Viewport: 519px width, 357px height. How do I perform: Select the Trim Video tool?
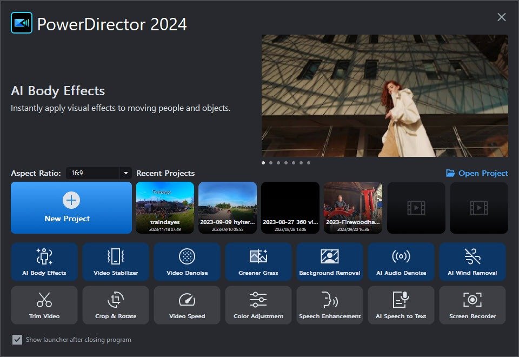pos(44,305)
